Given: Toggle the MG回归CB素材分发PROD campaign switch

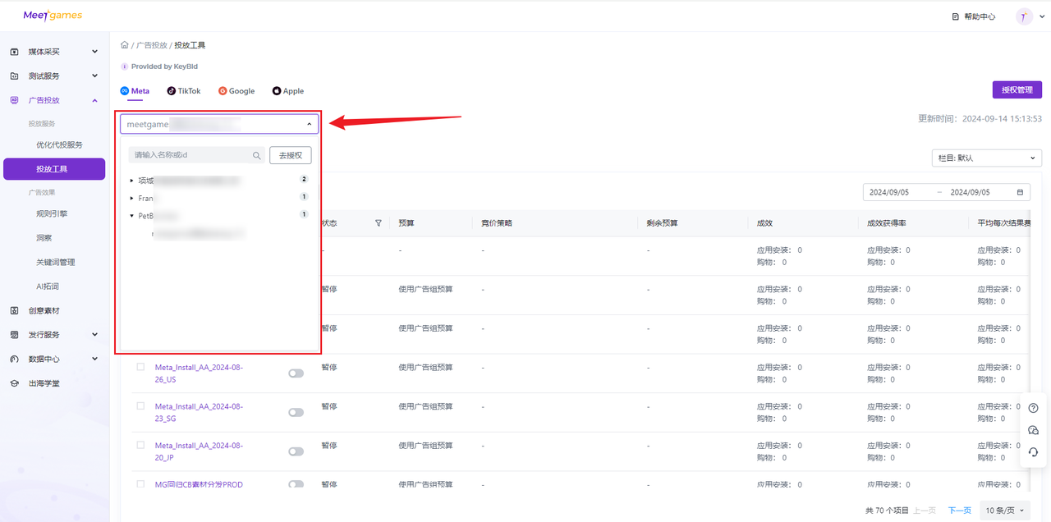Looking at the screenshot, I should [296, 484].
